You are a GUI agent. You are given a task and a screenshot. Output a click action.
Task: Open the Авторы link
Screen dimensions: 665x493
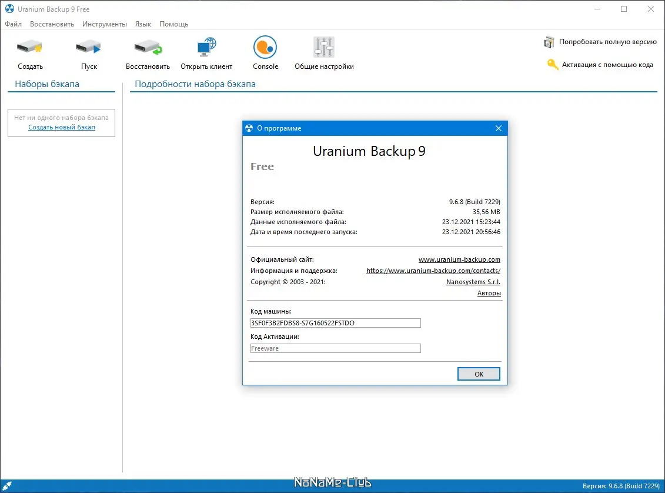tap(489, 293)
